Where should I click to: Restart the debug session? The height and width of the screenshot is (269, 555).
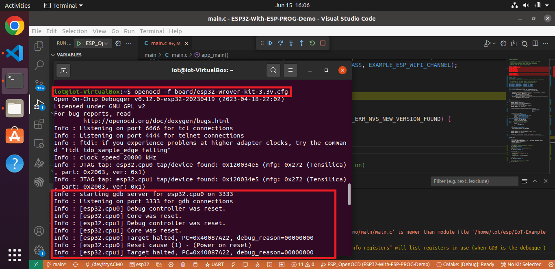click(312, 43)
